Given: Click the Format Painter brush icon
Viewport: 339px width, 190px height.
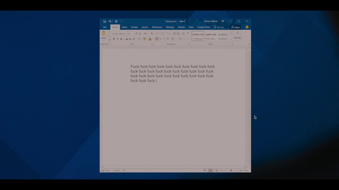Looking at the screenshot, I should tap(109, 40).
